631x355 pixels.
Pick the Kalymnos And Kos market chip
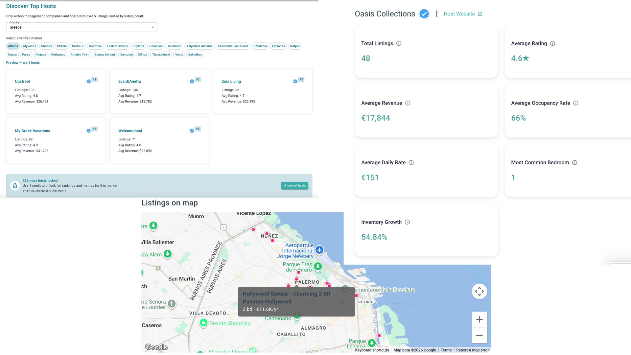199,46
